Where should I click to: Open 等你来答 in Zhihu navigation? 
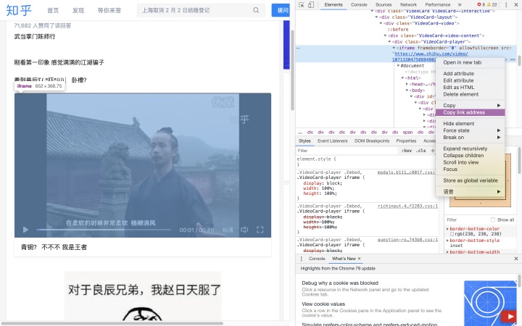[109, 11]
